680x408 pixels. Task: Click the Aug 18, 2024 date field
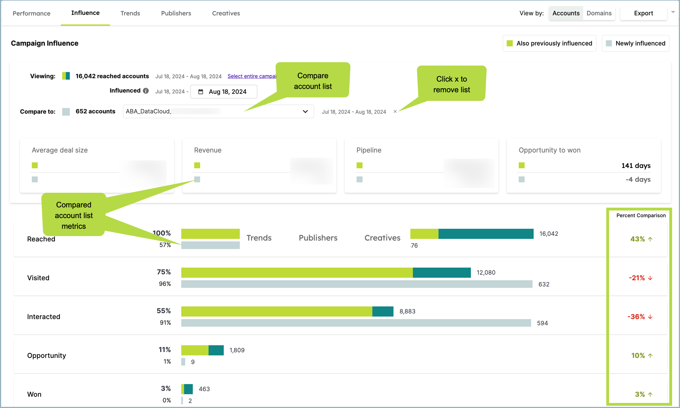pos(224,92)
